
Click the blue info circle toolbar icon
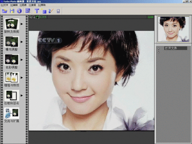19,11
